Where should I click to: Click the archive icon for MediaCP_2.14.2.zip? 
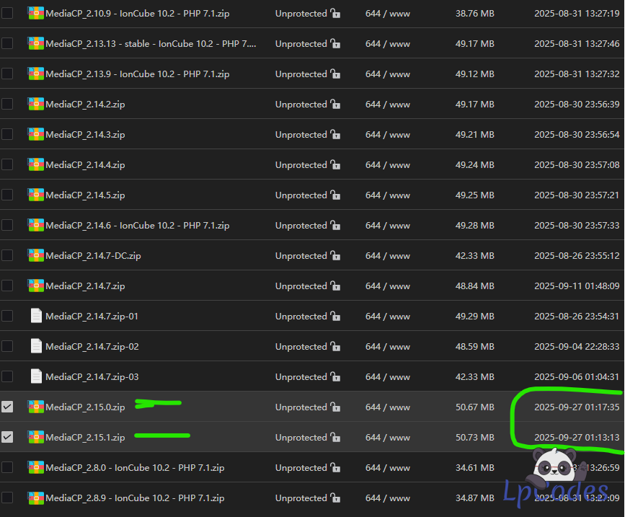click(x=35, y=104)
